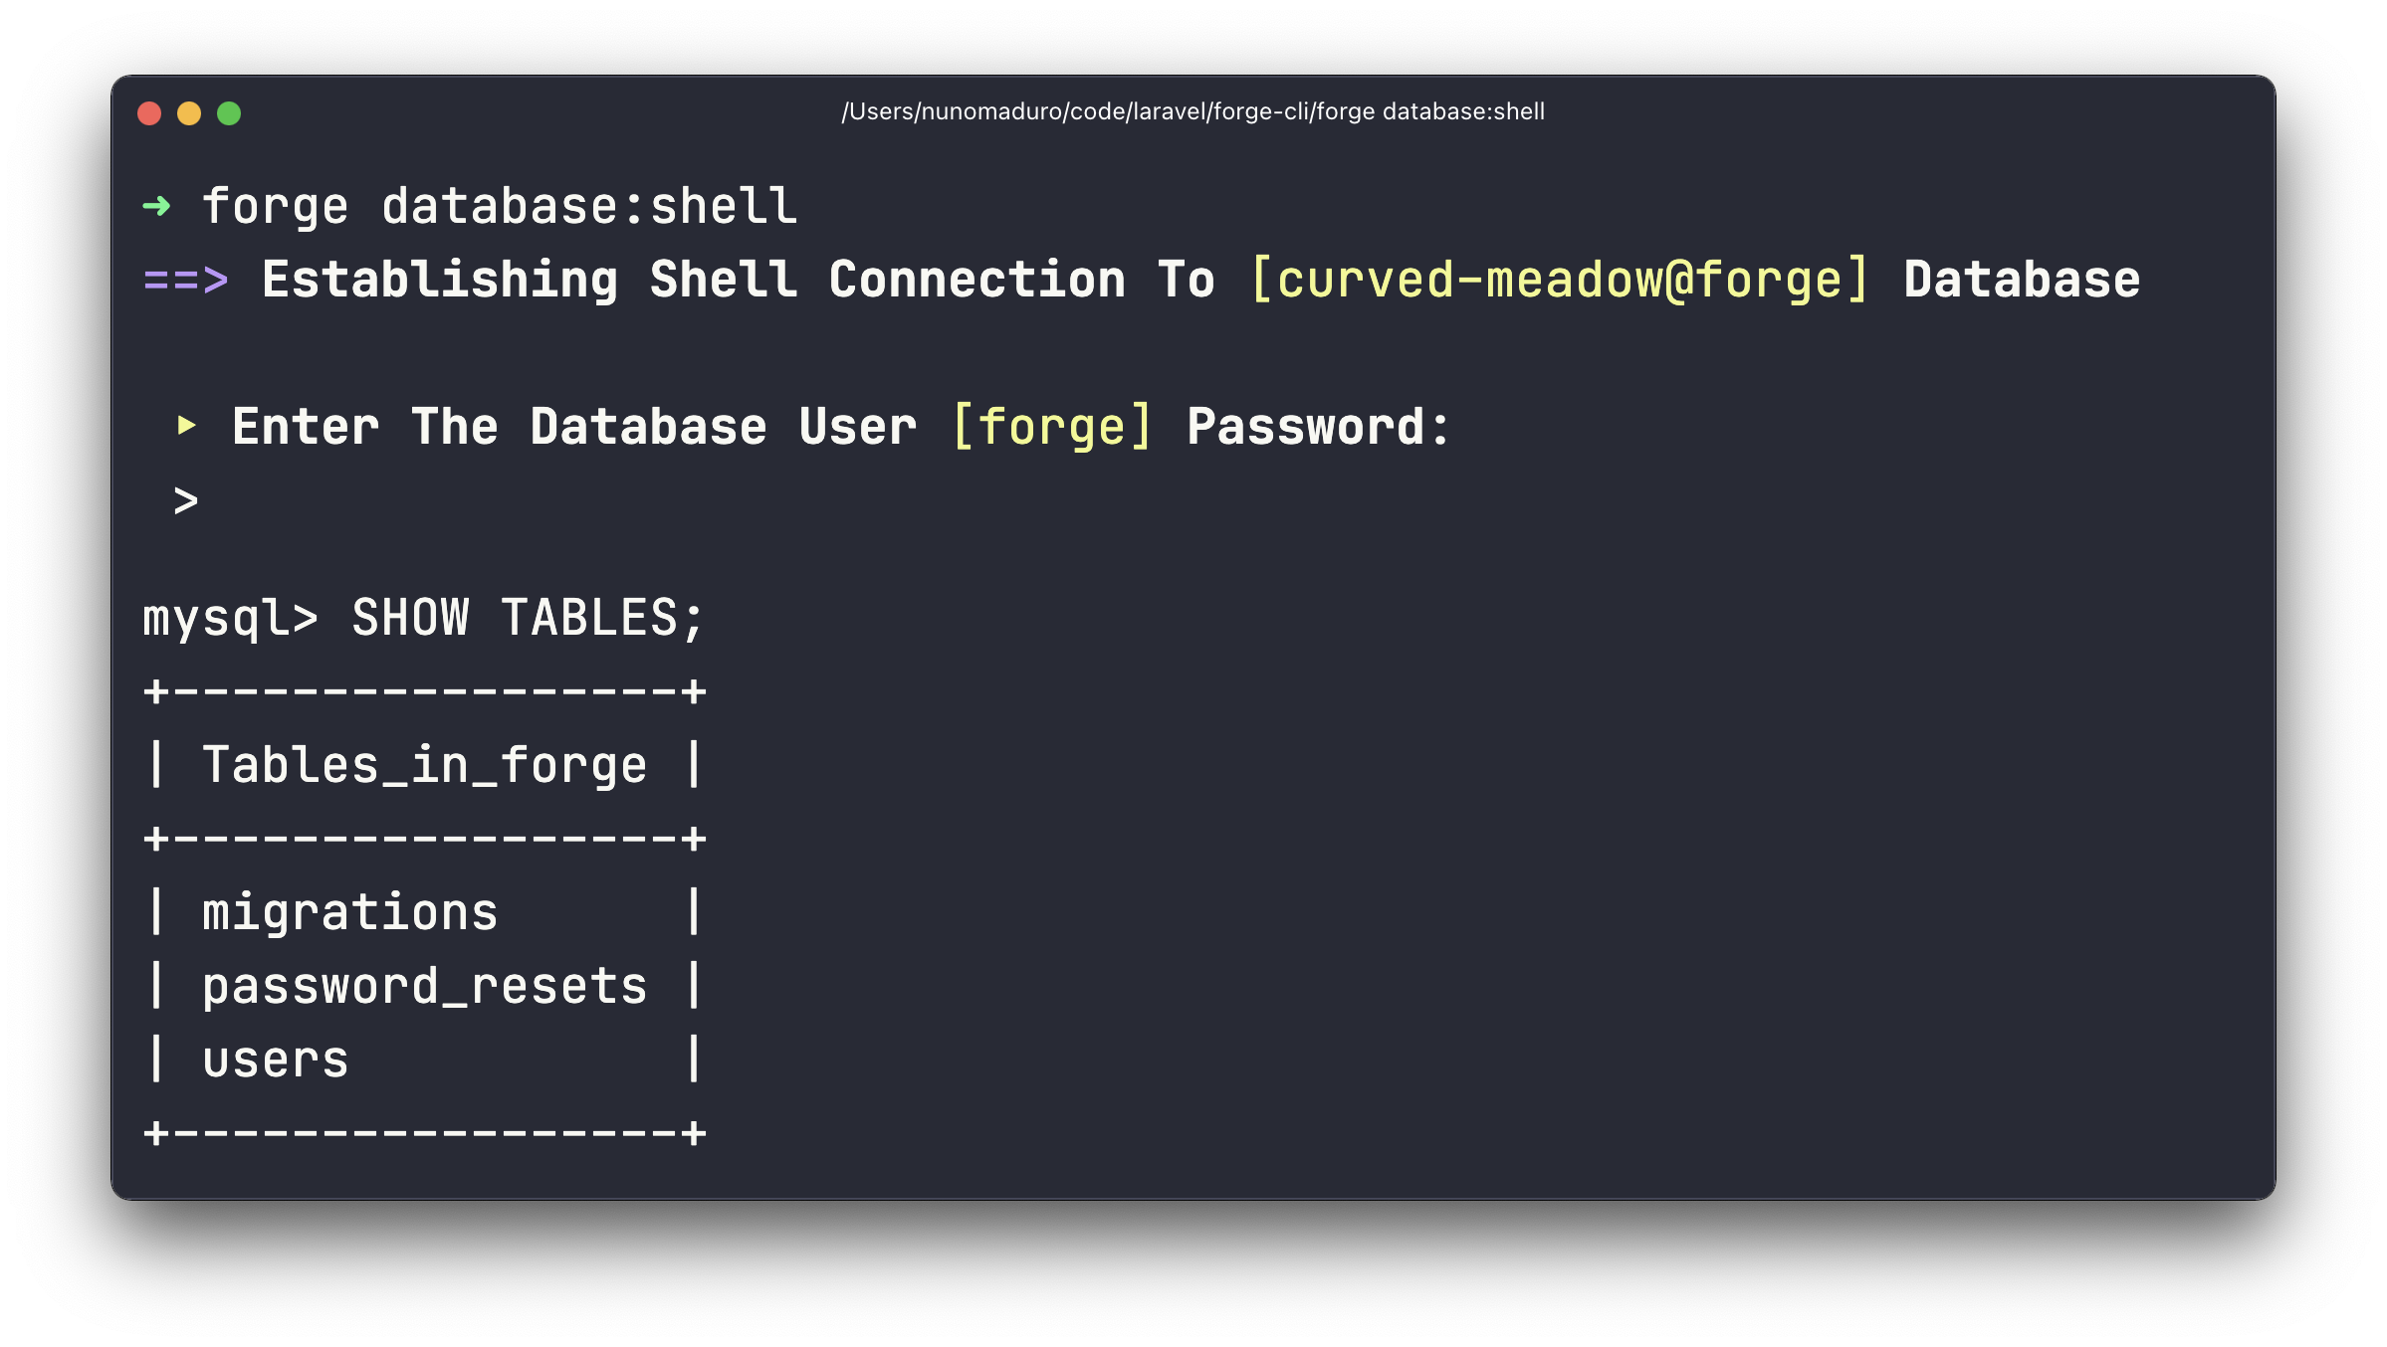This screenshot has width=2387, height=1347.
Task: Click the SHOW TABLES; query text
Action: coord(528,618)
